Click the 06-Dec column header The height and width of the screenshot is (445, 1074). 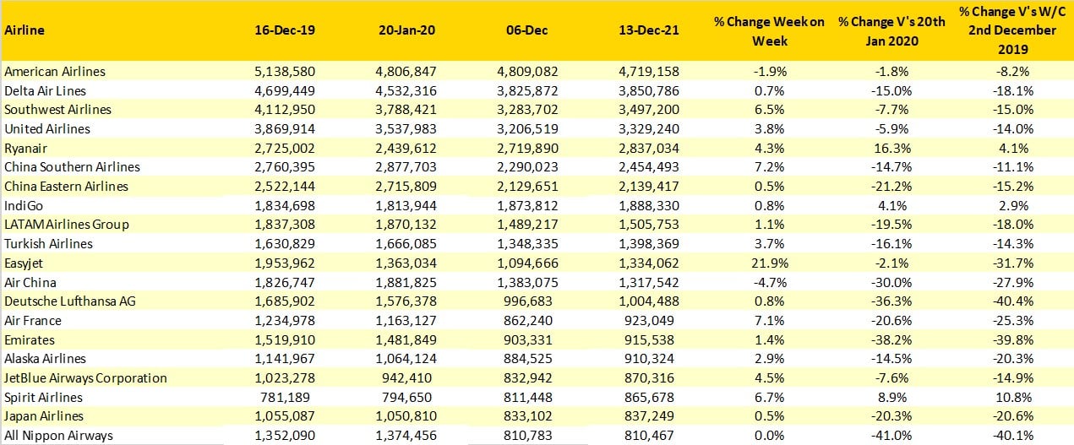[529, 30]
